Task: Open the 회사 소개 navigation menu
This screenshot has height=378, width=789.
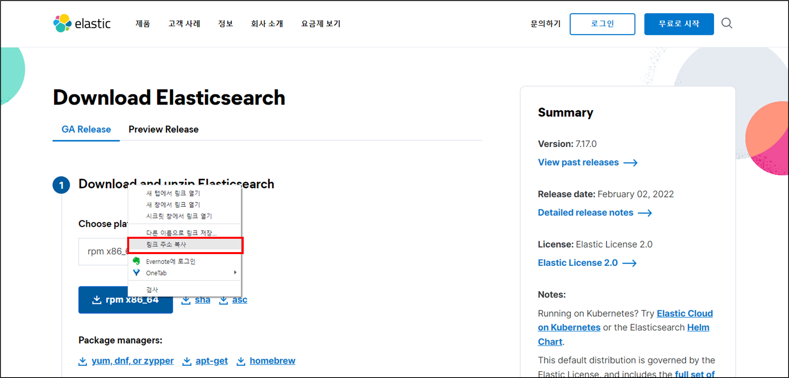Action: coord(267,24)
